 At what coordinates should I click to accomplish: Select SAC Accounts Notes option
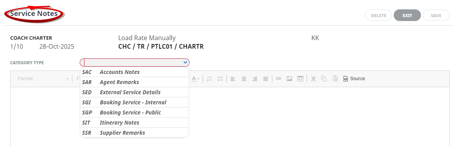tap(134, 72)
